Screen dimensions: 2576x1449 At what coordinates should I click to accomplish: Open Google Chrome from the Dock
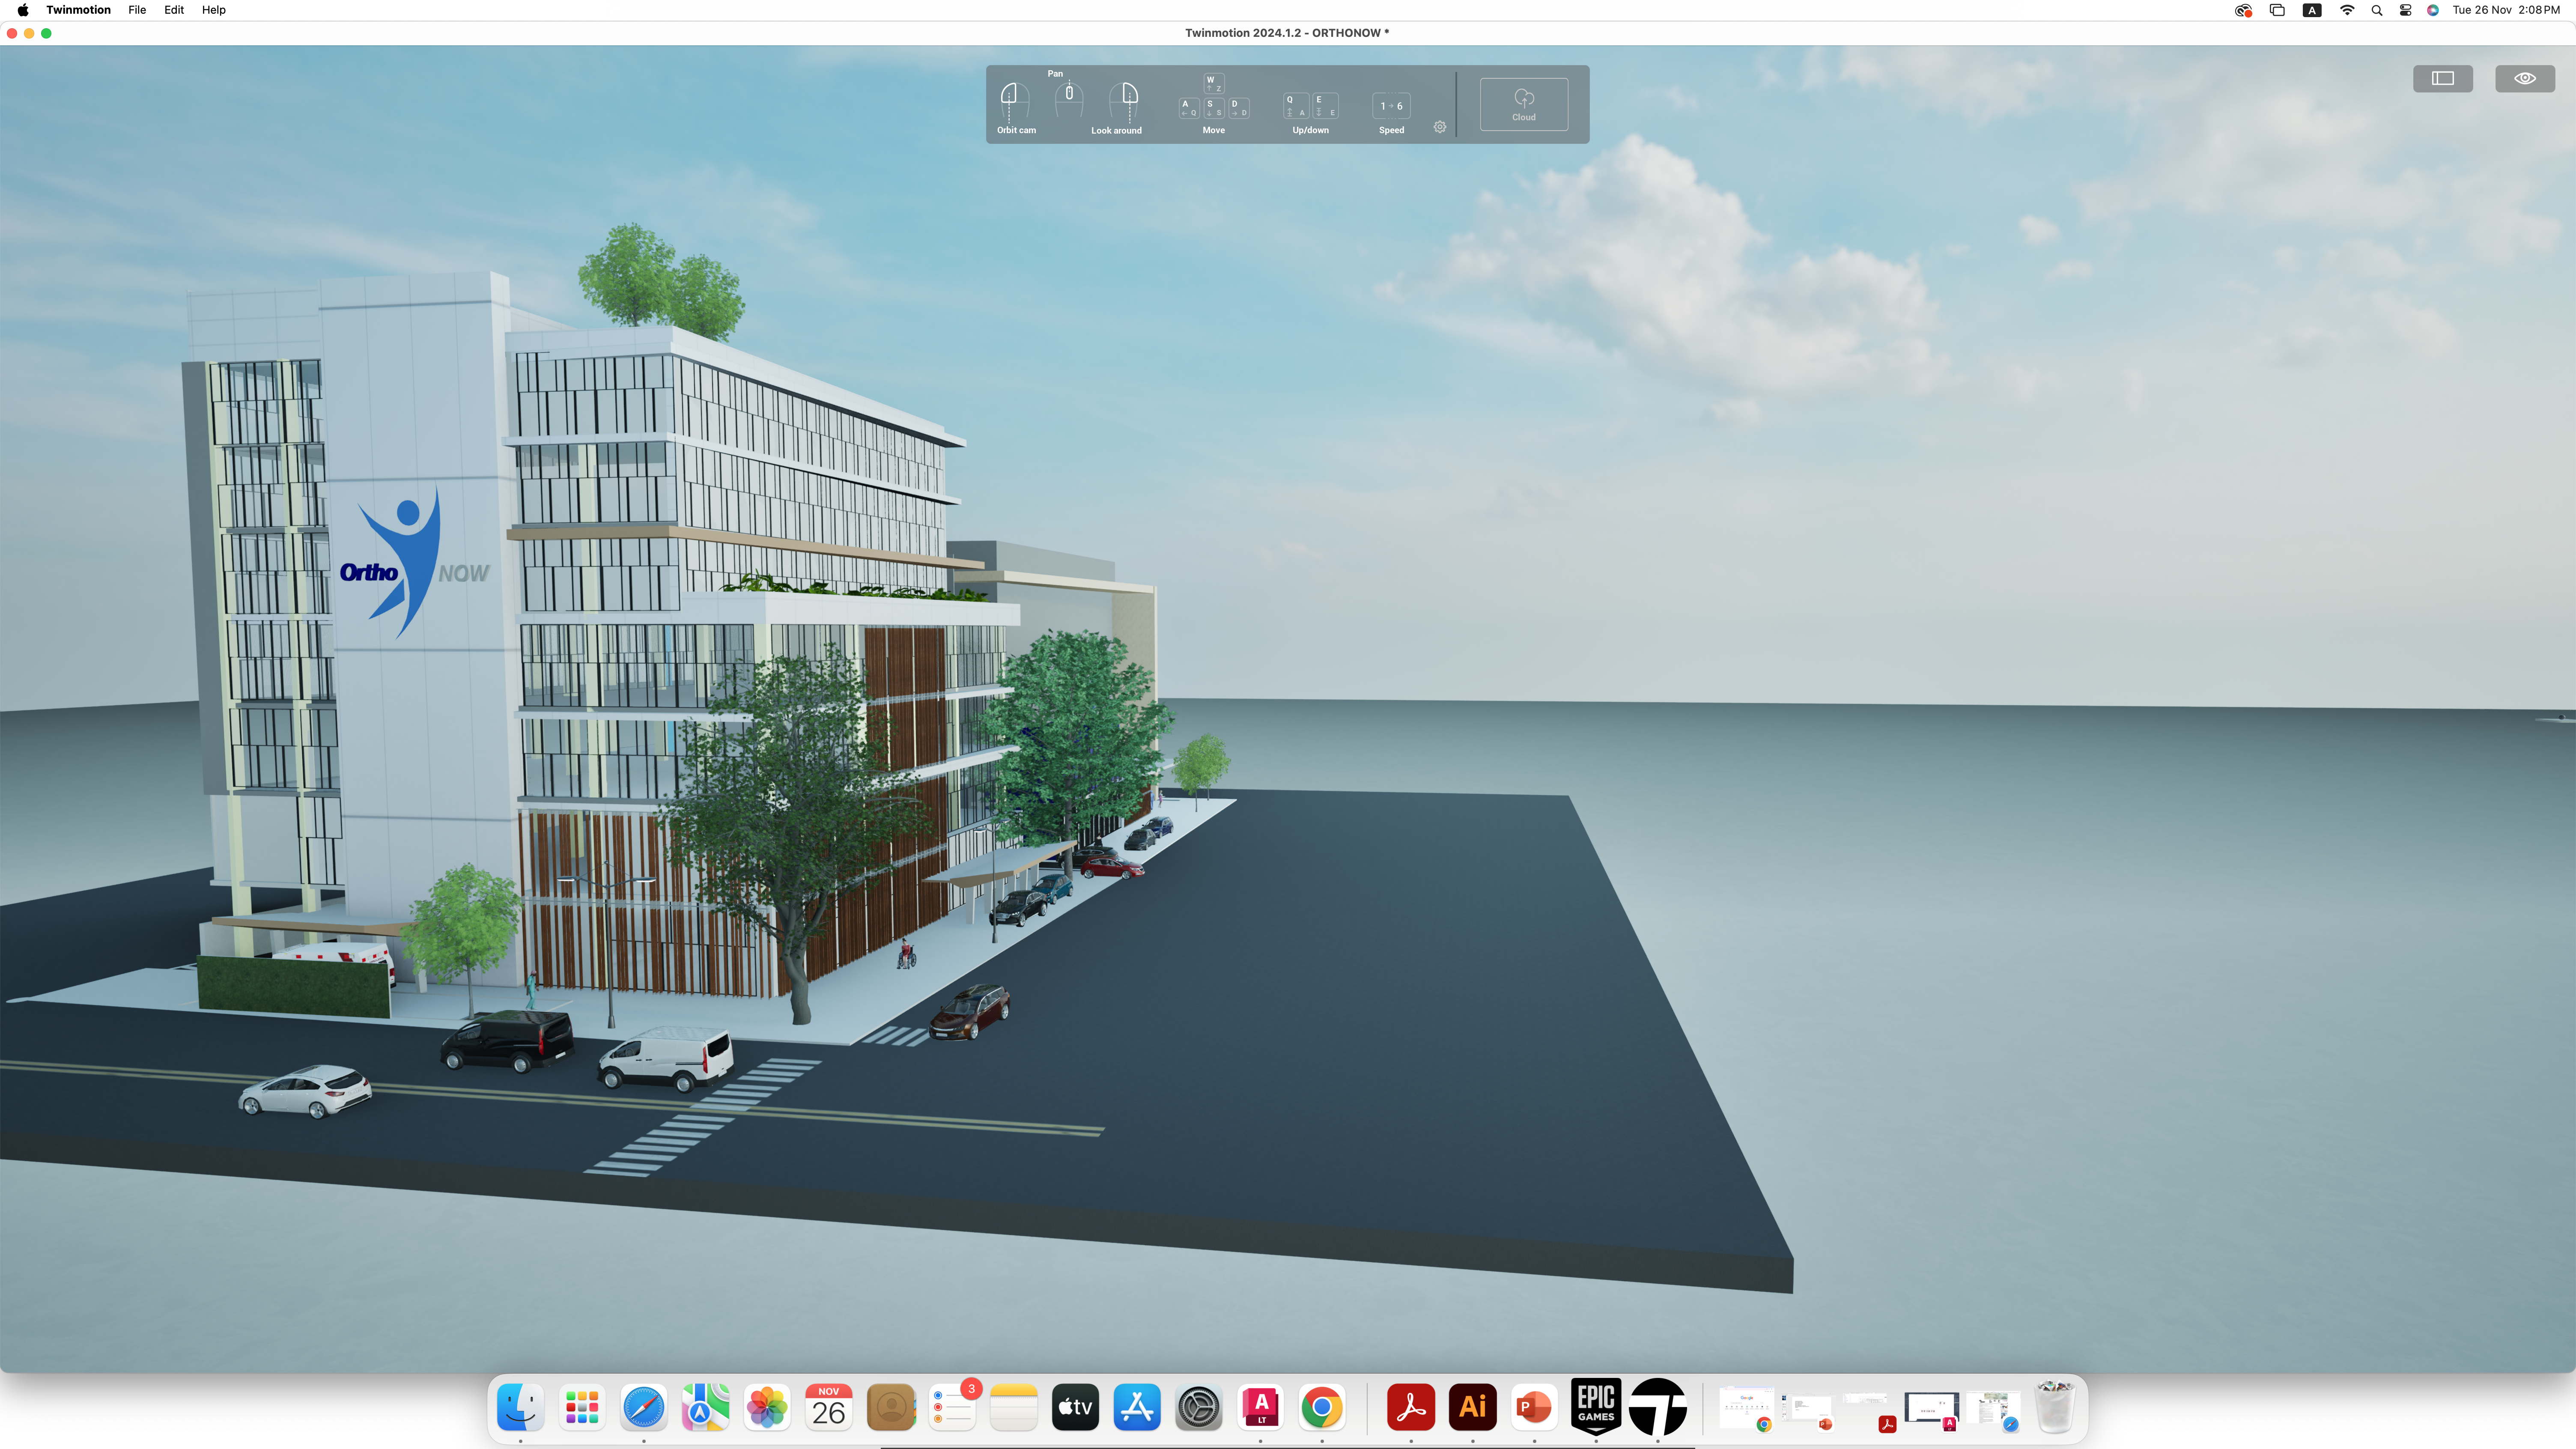(x=1322, y=1407)
